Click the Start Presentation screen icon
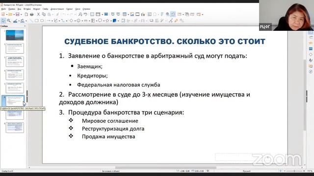 pyautogui.click(x=113, y=14)
